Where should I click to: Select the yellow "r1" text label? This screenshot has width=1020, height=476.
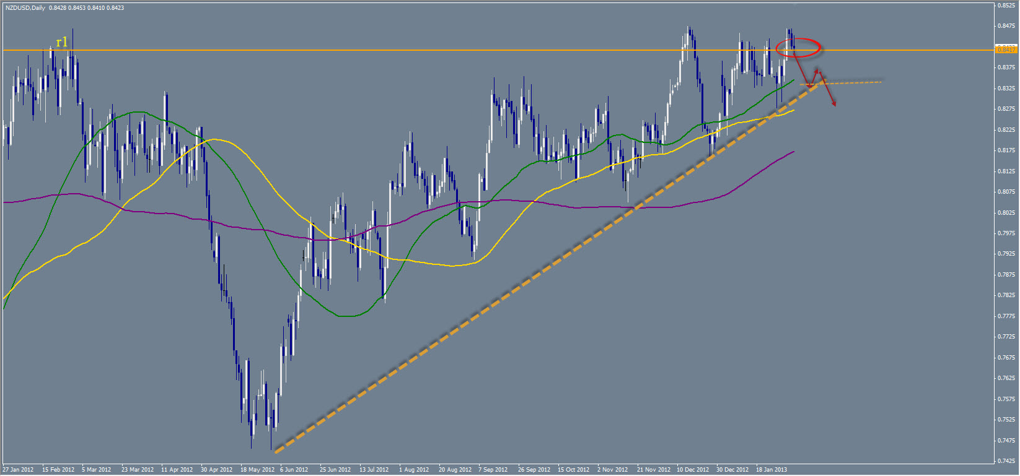[x=61, y=42]
